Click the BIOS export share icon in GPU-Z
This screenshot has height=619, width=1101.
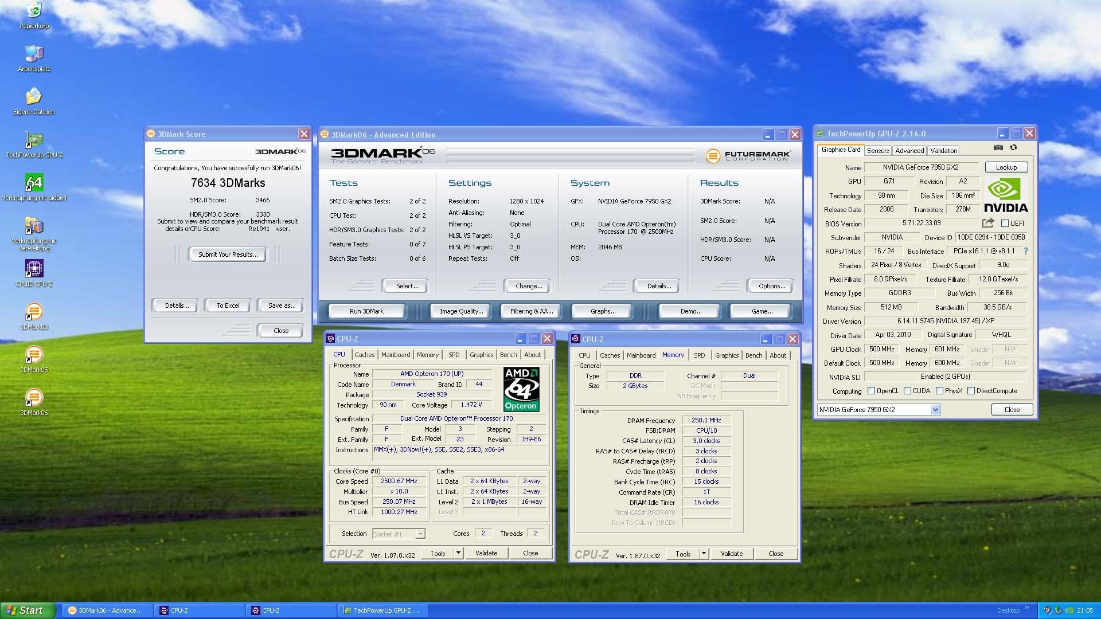[988, 223]
